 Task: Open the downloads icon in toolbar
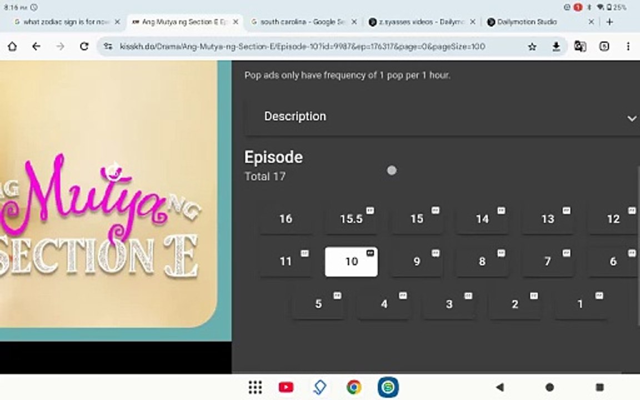pos(556,47)
